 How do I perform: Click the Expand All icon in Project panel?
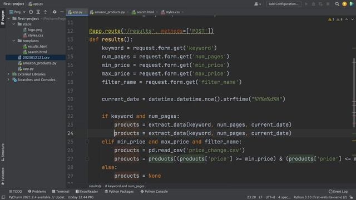(38, 12)
